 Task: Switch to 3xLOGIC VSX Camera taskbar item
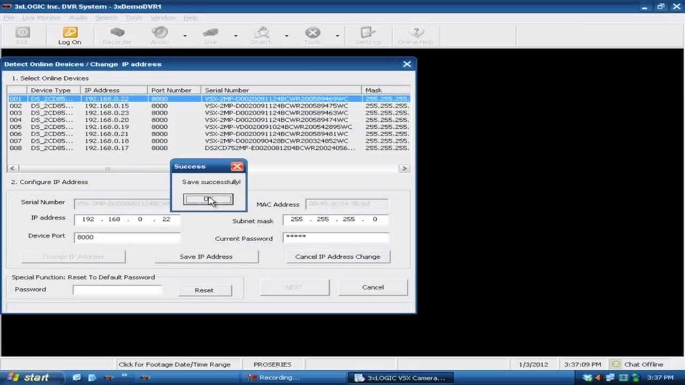[400, 378]
